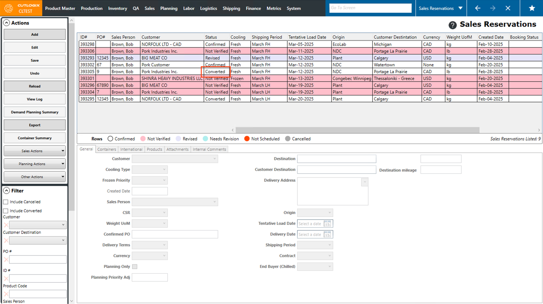543x304 pixels.
Task: Collapse the Actions panel chevron
Action: [x=6, y=23]
